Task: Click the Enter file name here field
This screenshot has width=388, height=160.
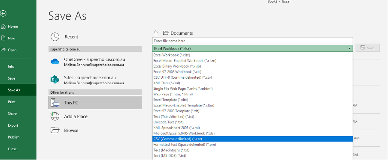Action: [253, 41]
